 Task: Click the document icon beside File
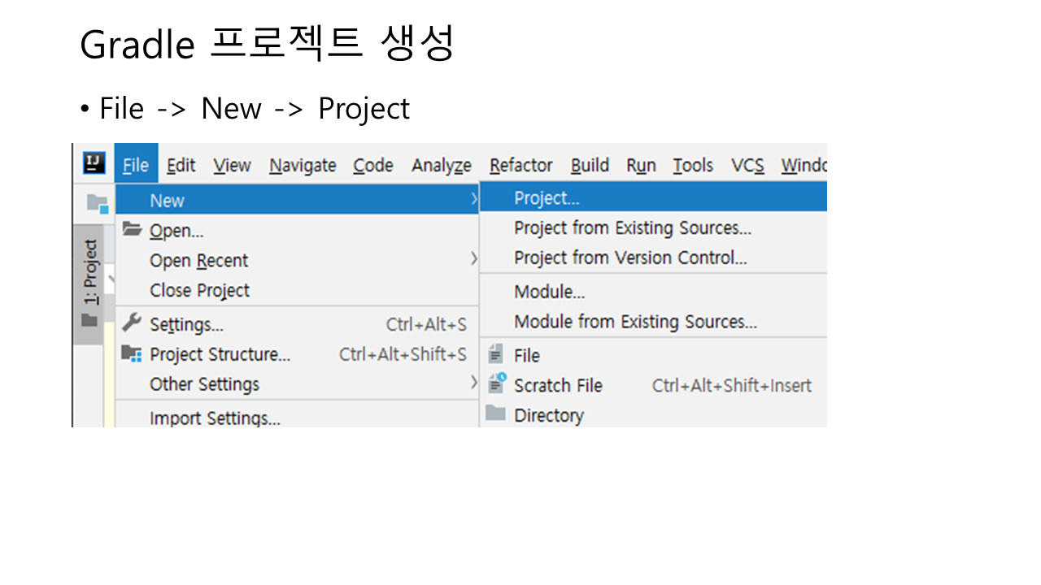tap(495, 355)
